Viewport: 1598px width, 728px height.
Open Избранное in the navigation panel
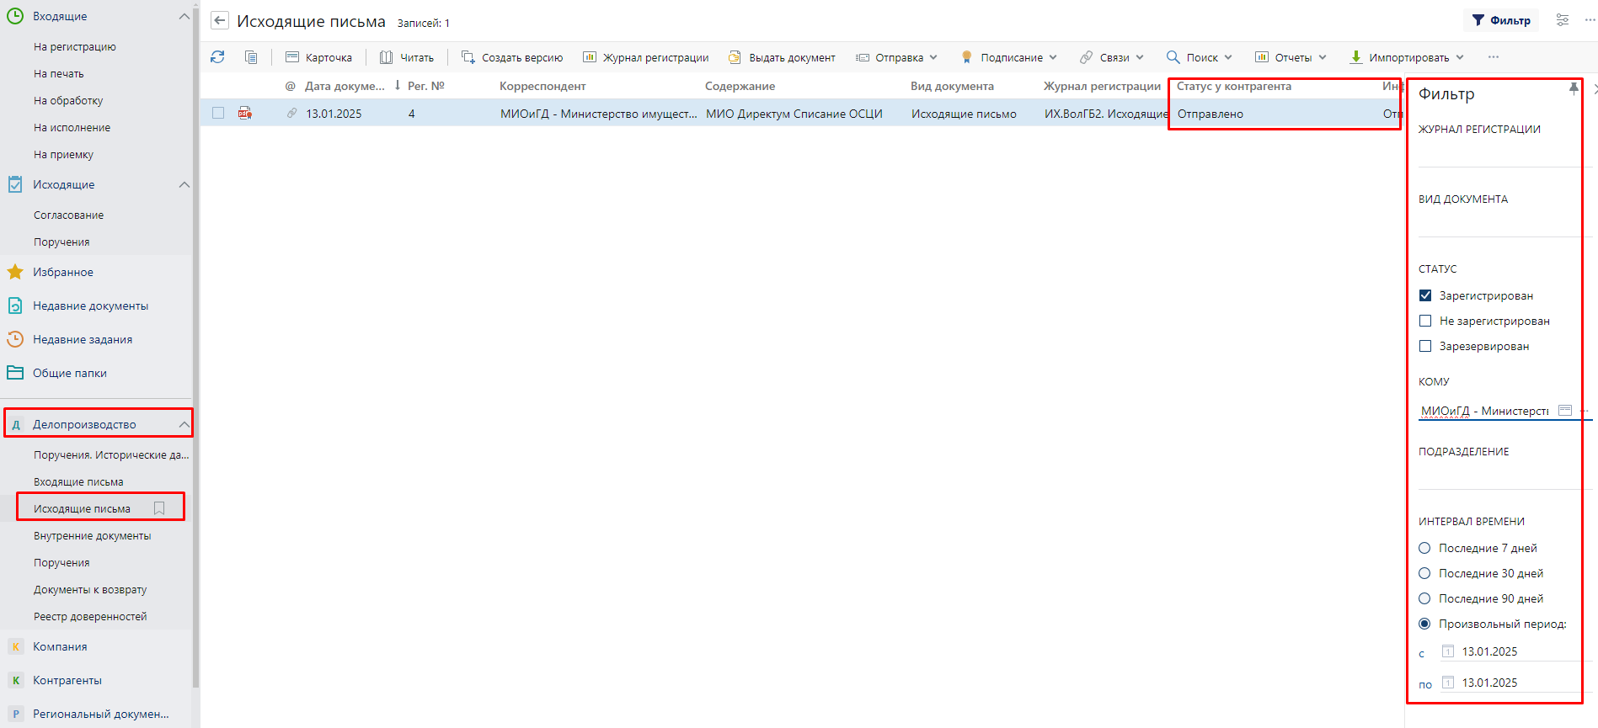tap(63, 272)
